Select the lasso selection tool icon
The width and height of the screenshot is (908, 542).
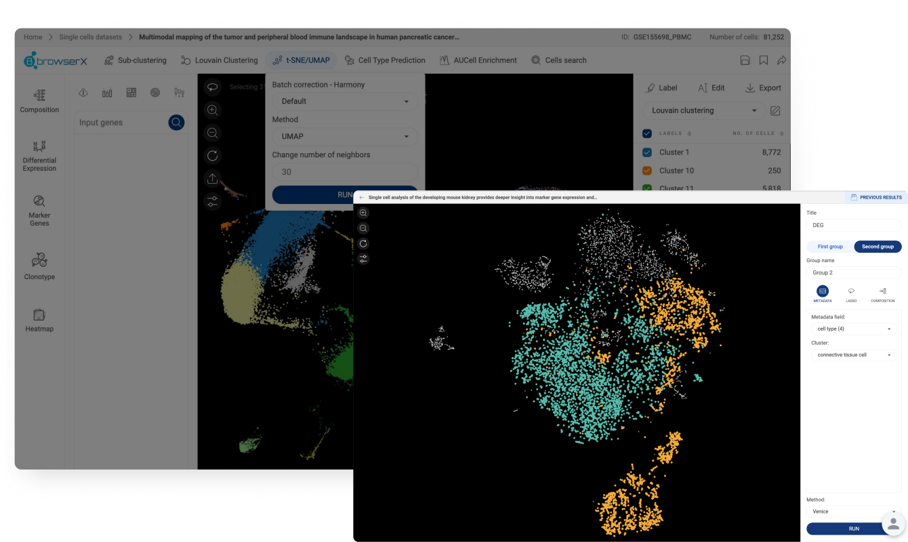click(212, 87)
